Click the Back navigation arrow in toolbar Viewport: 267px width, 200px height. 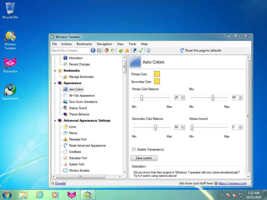(93, 51)
